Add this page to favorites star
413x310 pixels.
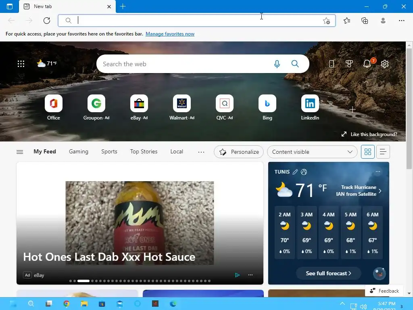point(326,21)
